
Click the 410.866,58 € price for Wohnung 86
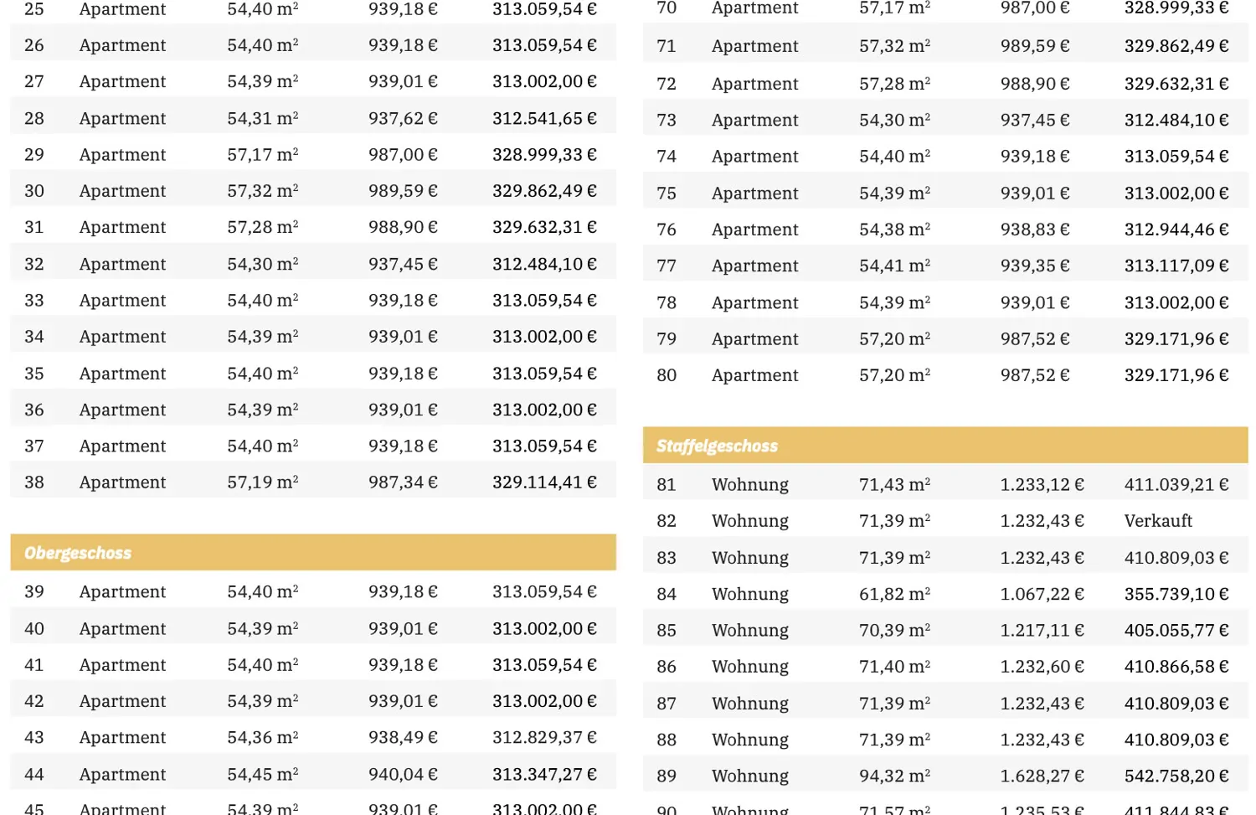1176,667
